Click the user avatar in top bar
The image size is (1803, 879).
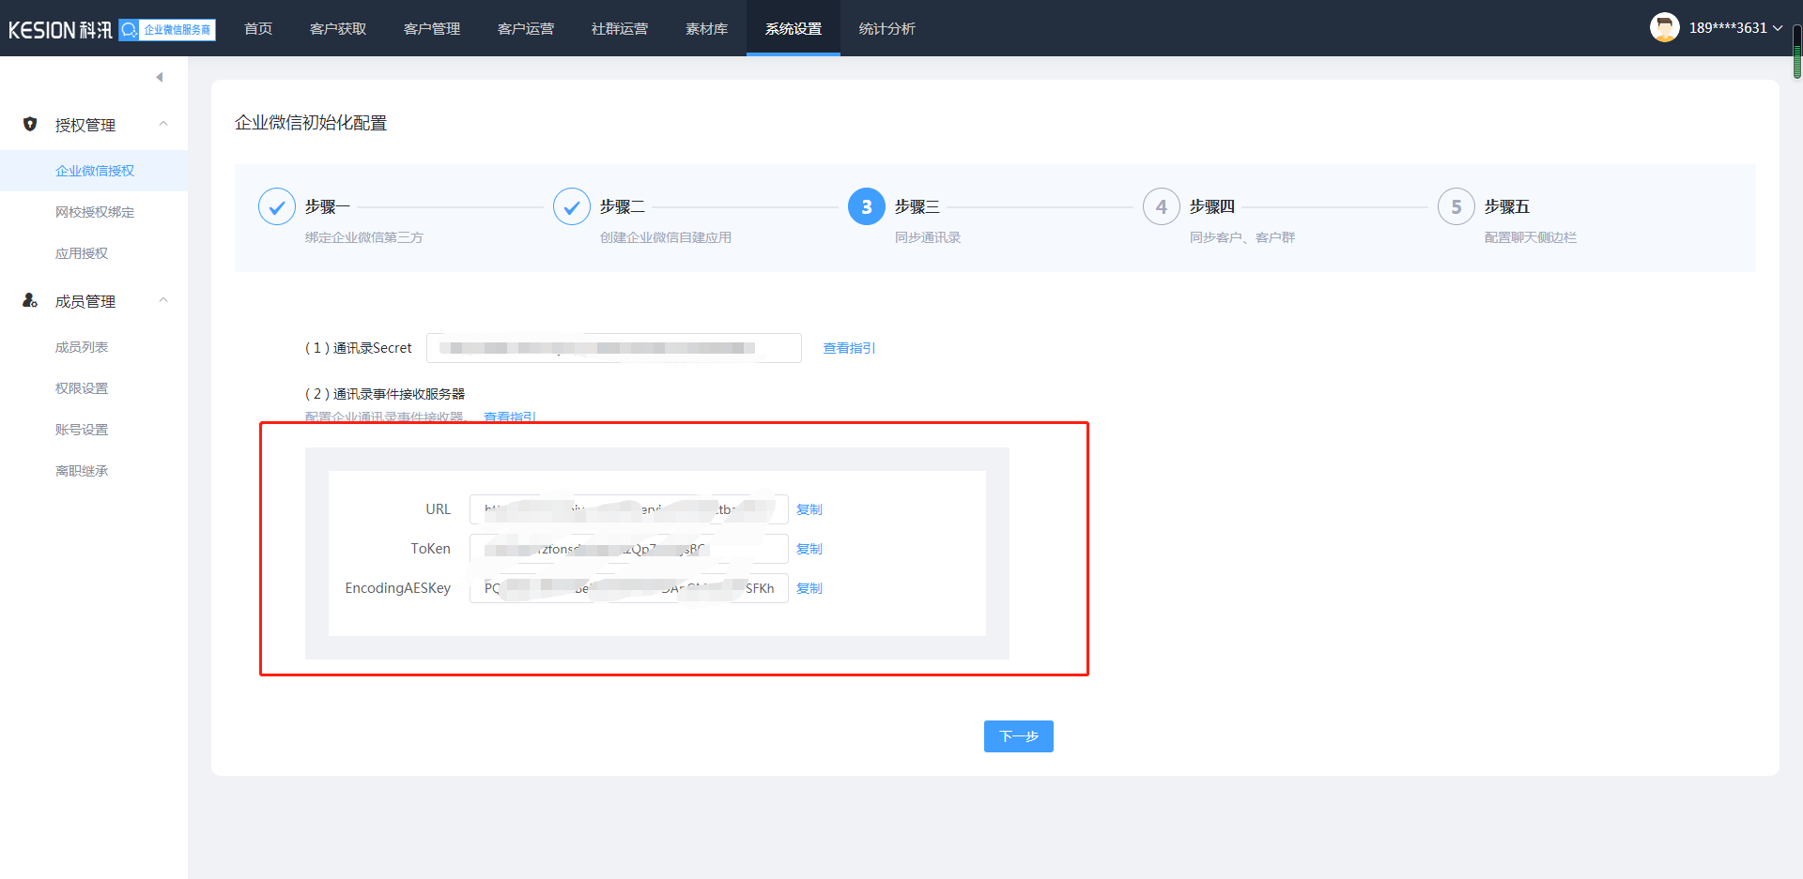click(x=1664, y=28)
